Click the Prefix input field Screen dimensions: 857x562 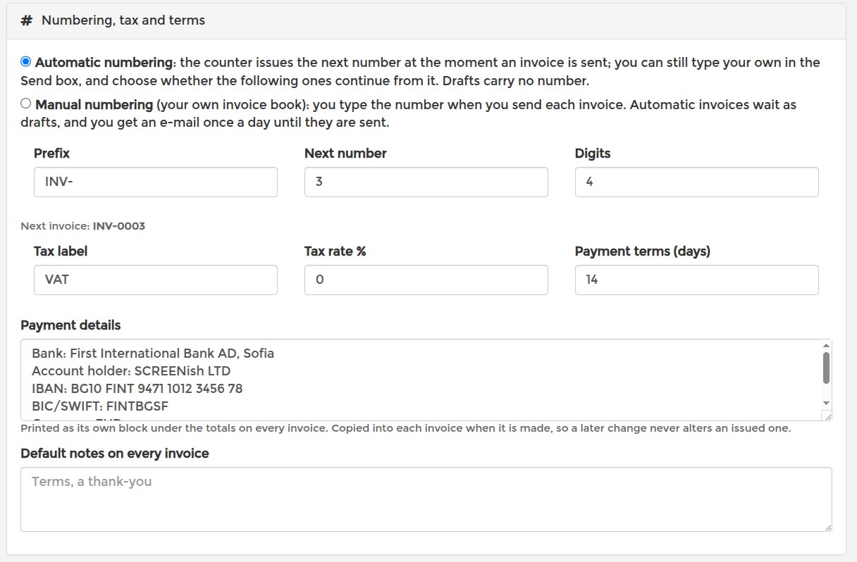[156, 182]
